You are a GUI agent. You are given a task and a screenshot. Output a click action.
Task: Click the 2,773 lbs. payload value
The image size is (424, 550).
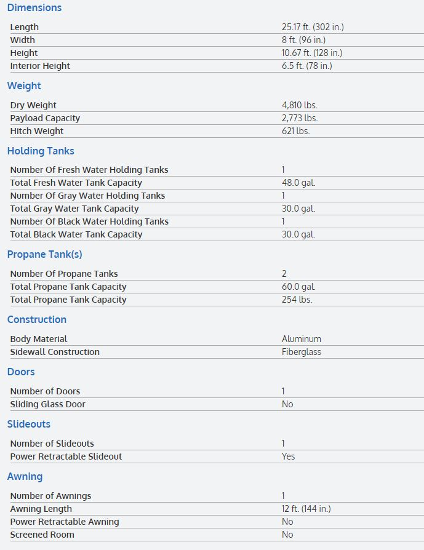300,118
